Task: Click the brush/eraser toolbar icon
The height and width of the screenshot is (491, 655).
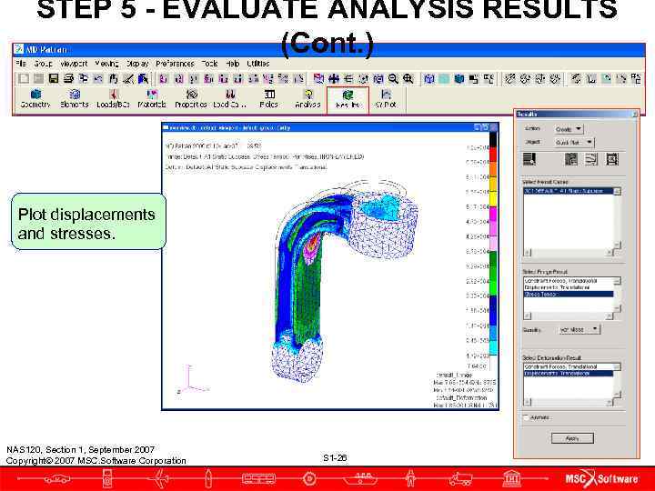Action: (x=128, y=78)
